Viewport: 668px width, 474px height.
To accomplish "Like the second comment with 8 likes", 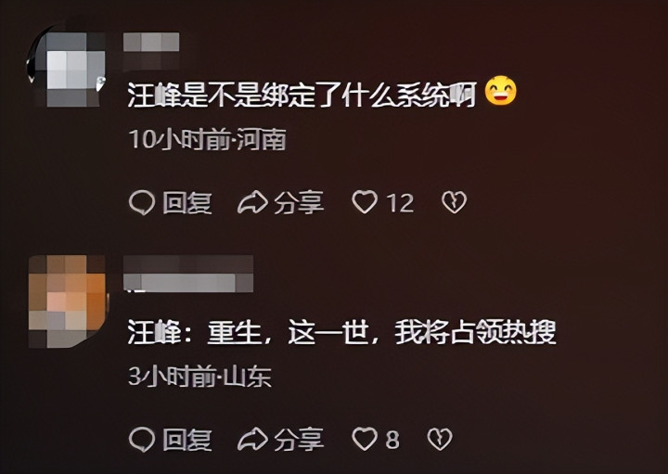I will click(x=365, y=439).
